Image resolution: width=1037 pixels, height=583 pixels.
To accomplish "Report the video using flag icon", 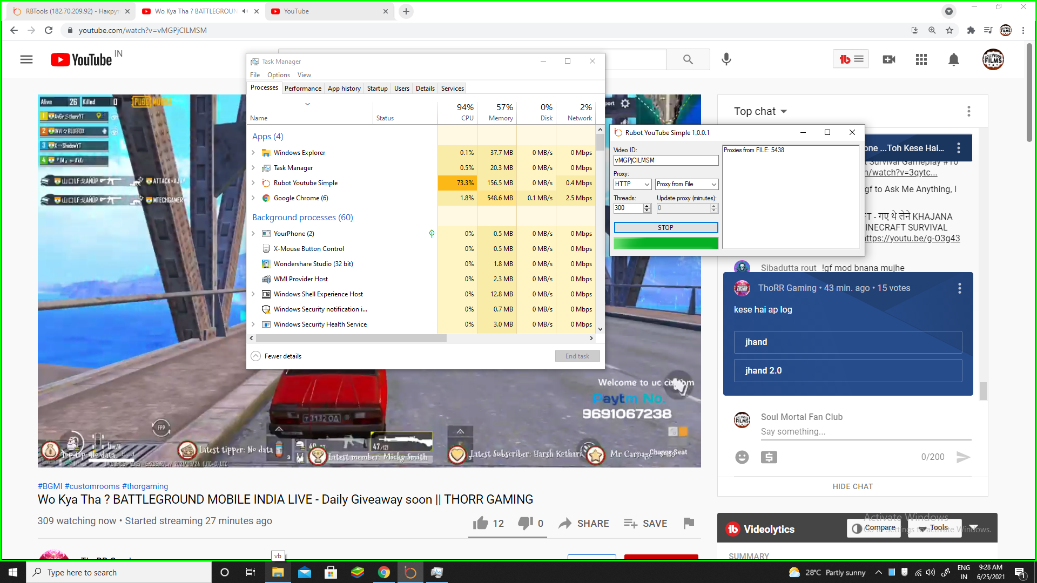I will [689, 523].
